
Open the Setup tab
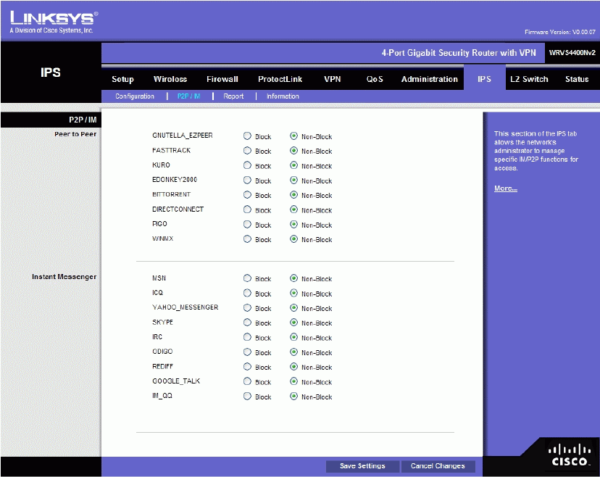122,79
